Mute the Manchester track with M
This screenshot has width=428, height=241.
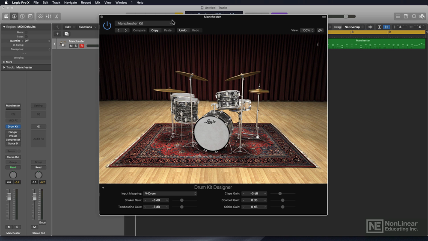pyautogui.click(x=71, y=46)
